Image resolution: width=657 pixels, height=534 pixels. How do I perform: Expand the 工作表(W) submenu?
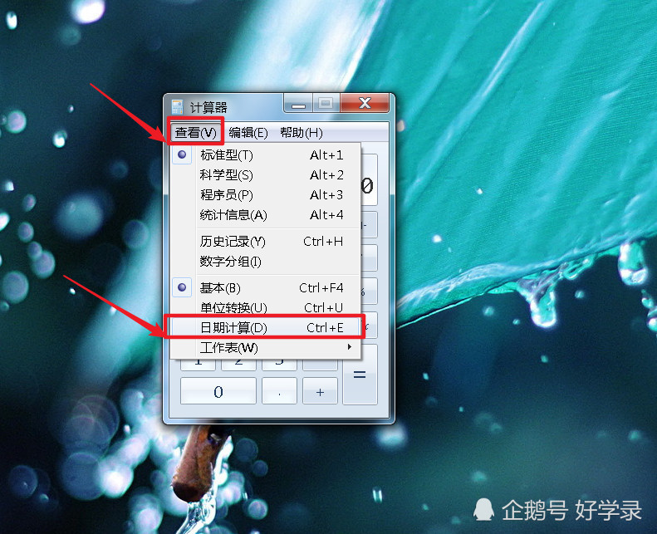(x=266, y=347)
